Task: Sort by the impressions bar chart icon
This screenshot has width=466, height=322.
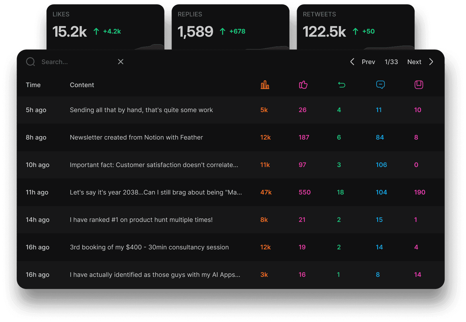Action: point(265,85)
